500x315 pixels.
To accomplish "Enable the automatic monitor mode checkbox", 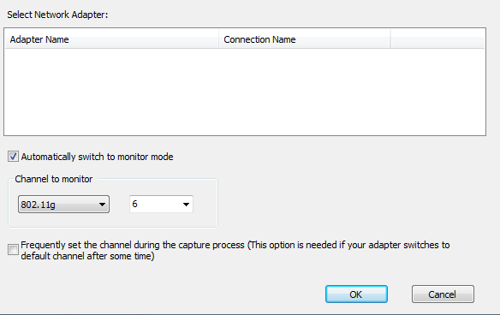I will click(13, 157).
